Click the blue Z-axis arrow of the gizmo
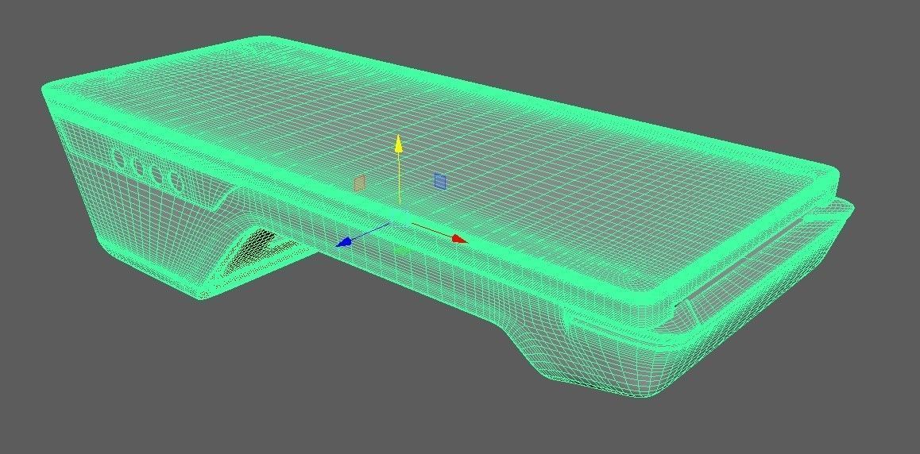 click(x=344, y=242)
